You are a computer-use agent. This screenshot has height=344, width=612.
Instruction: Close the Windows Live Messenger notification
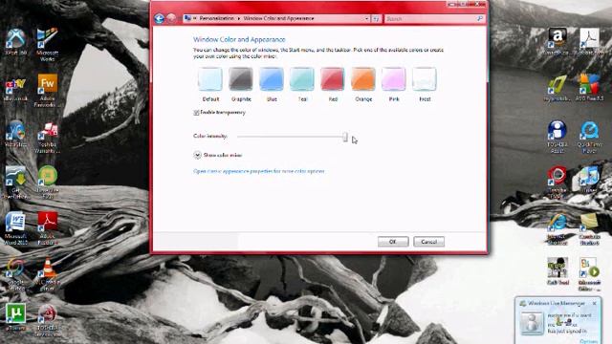pyautogui.click(x=595, y=303)
